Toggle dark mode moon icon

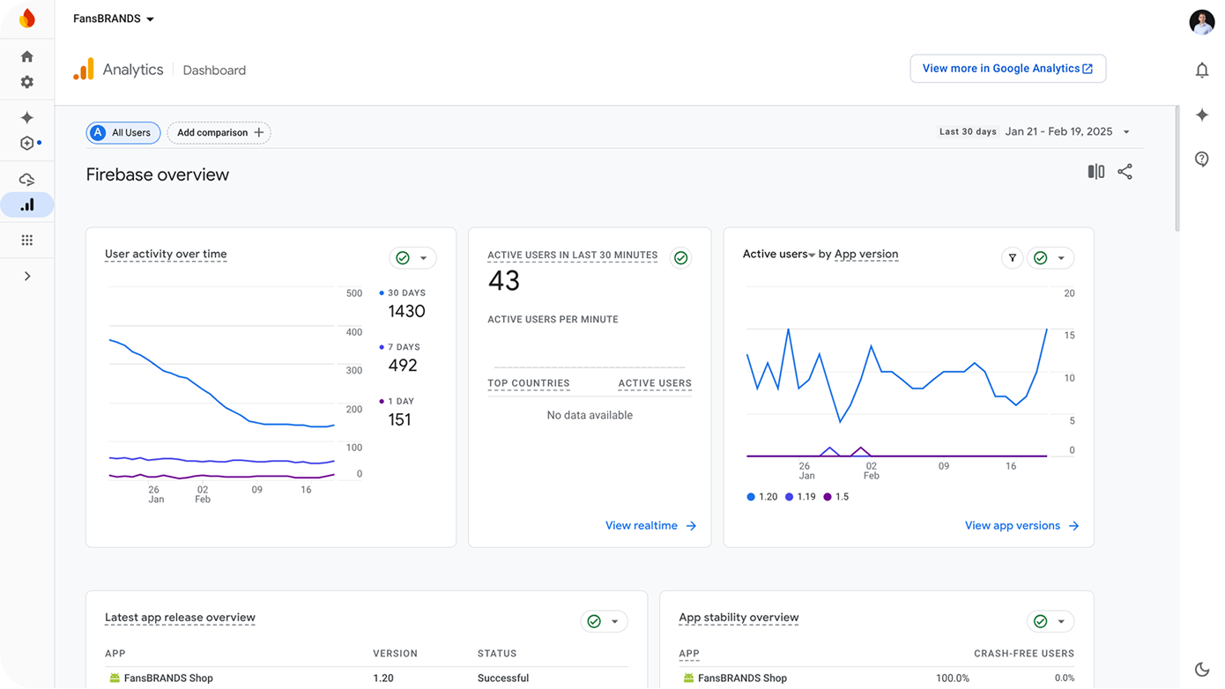pos(1202,670)
